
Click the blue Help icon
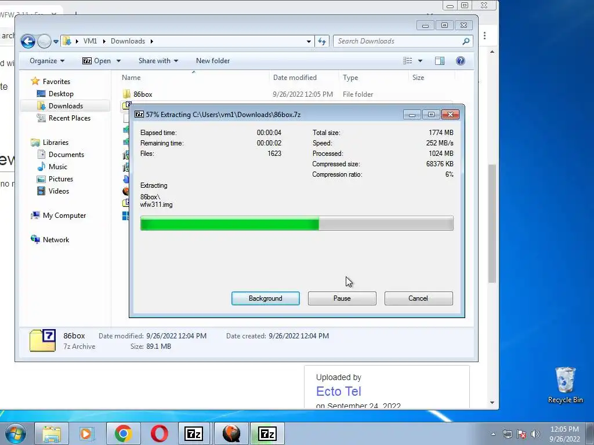(460, 61)
